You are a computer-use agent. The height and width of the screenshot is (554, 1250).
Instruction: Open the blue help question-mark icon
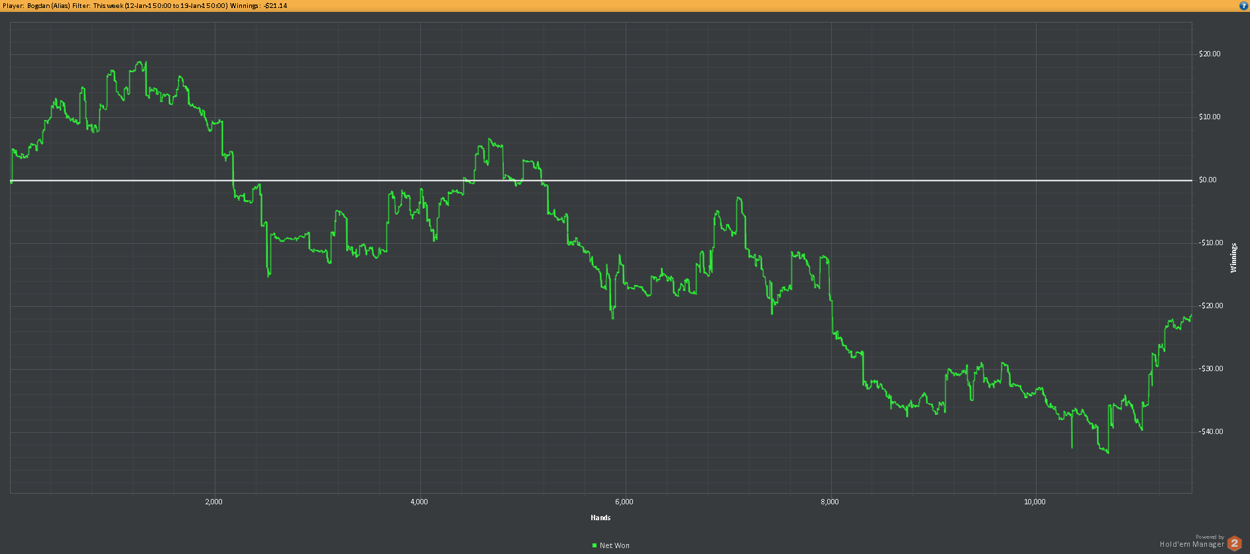1243,5
